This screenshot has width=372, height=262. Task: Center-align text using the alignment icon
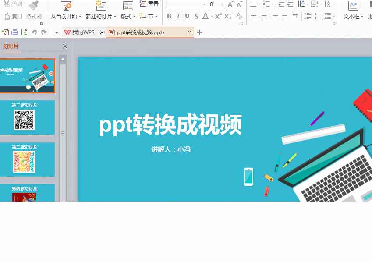click(x=264, y=16)
